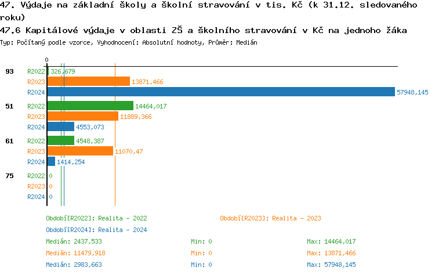Click the group label 61
This screenshot has width=435, height=275.
[9, 141]
